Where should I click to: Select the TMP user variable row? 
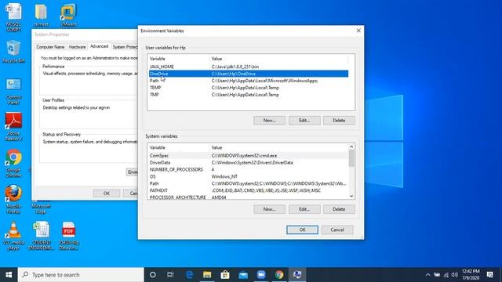pos(249,95)
